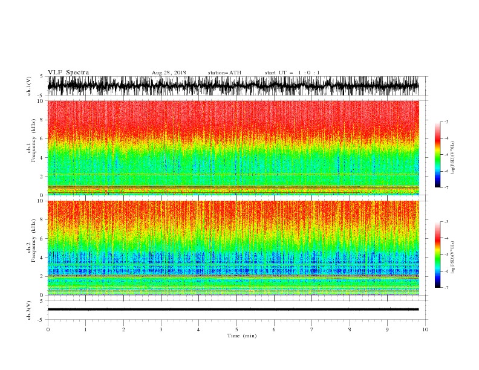This screenshot has height=370, width=479.
Task: Click the "3" tick on the Time axis
Action: click(161, 329)
